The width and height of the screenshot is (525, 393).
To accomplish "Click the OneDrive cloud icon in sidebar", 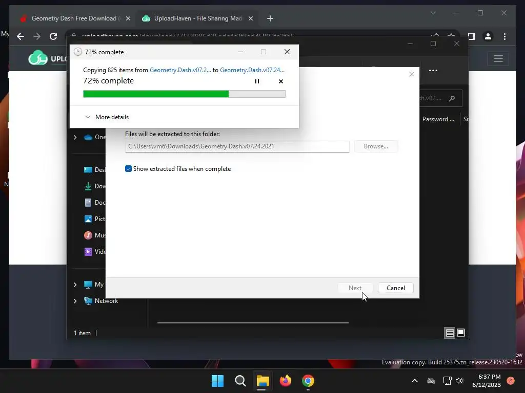I will pyautogui.click(x=88, y=137).
